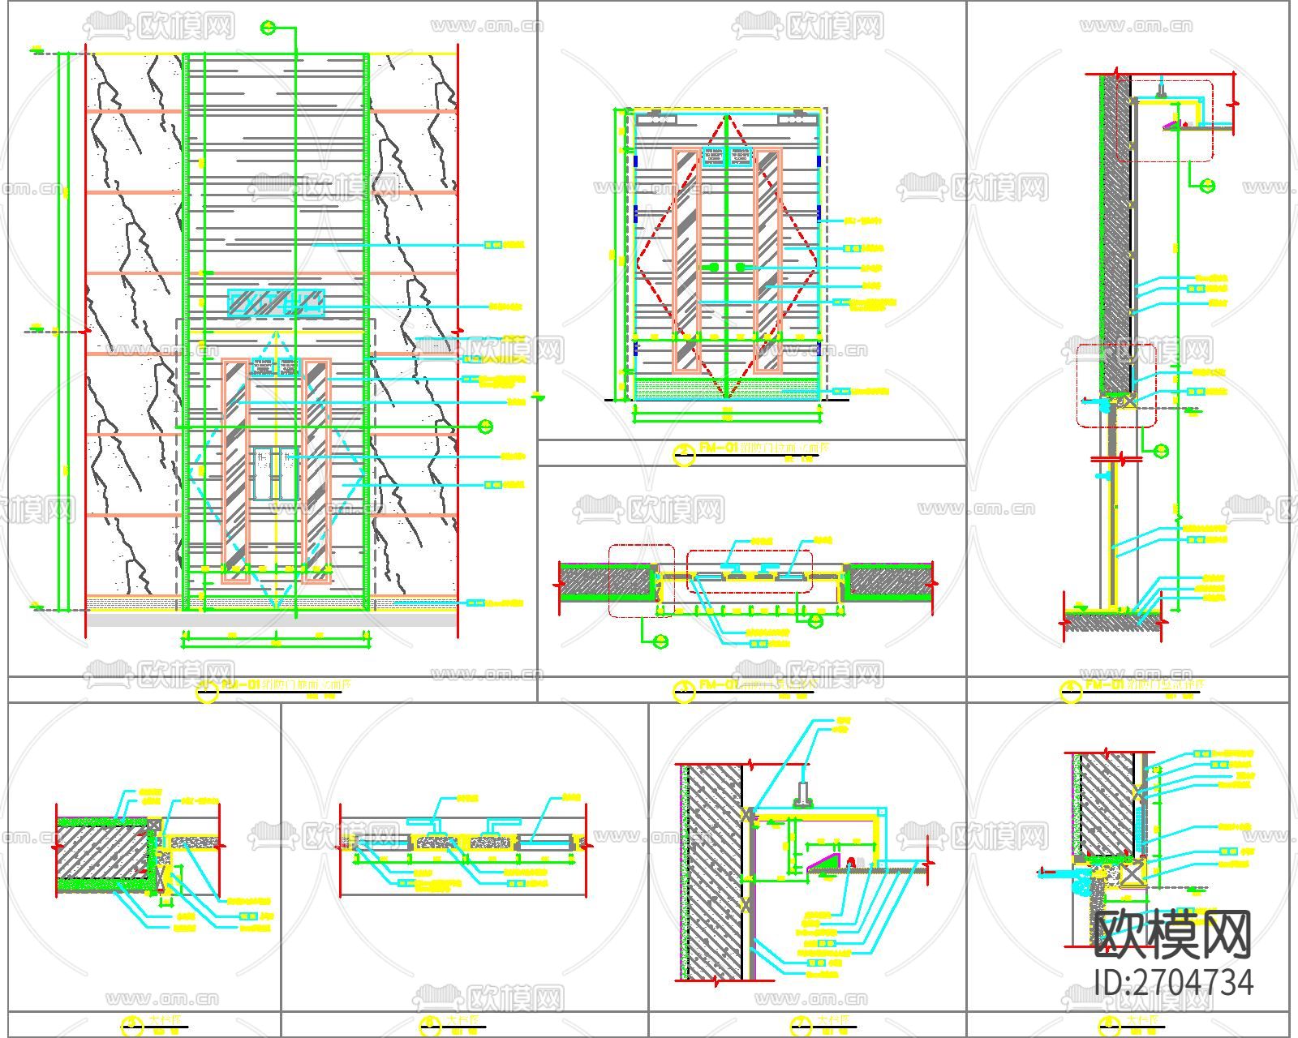Select the cyan sign above the door in the marble elevation

[x=277, y=302]
